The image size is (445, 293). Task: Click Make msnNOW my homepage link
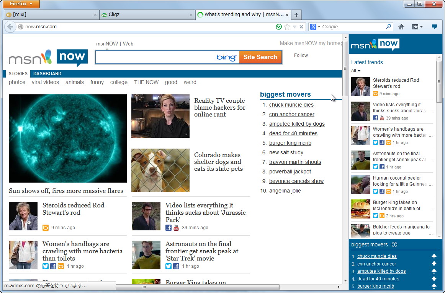pyautogui.click(x=311, y=43)
